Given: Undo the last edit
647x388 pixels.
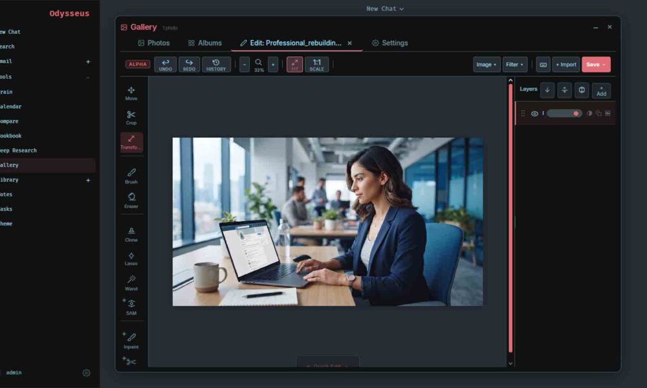Looking at the screenshot, I should pyautogui.click(x=166, y=65).
